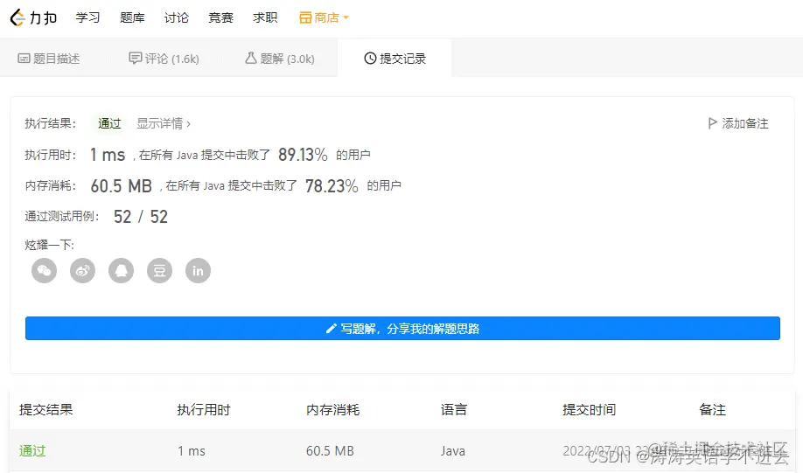Open the 学习 menu item

[87, 17]
